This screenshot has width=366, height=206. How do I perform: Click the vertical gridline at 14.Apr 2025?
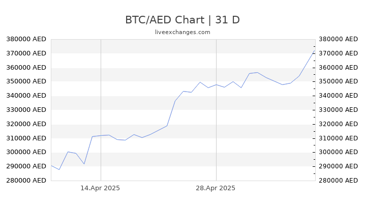(x=101, y=110)
